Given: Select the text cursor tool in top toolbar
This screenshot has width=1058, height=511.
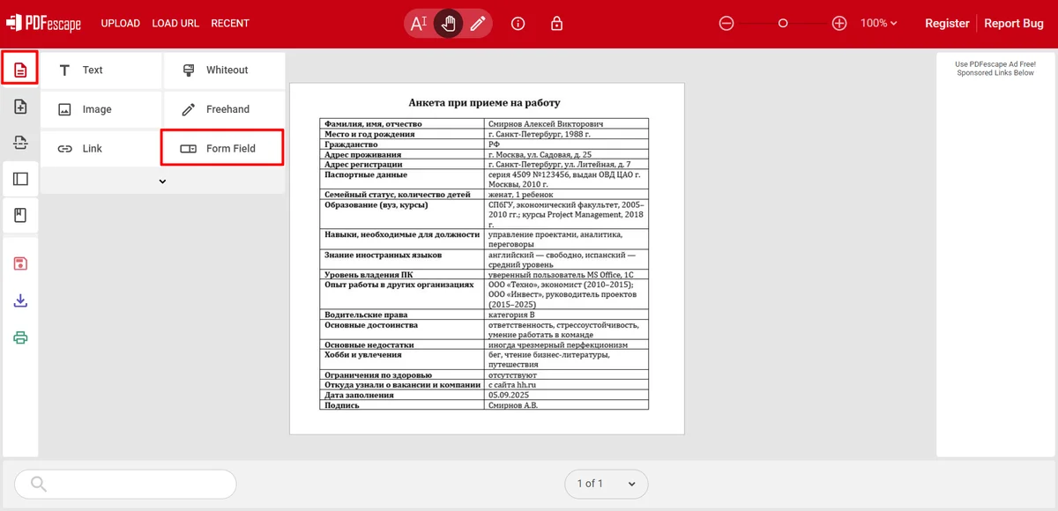Looking at the screenshot, I should [419, 24].
